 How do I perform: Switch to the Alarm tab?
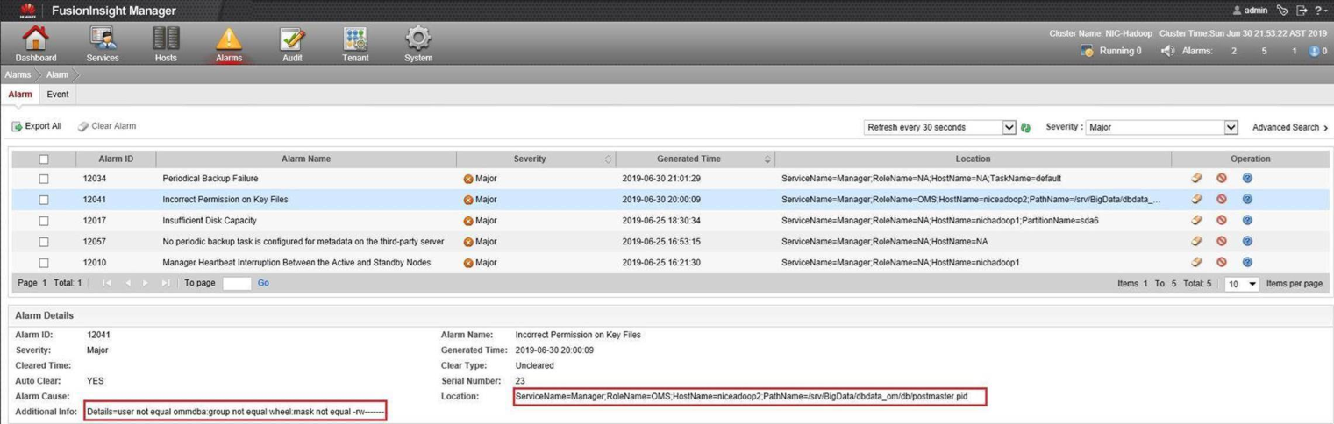click(20, 95)
